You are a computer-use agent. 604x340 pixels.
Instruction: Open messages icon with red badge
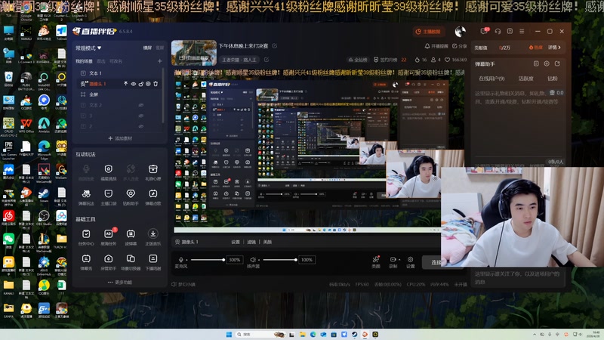tap(484, 31)
